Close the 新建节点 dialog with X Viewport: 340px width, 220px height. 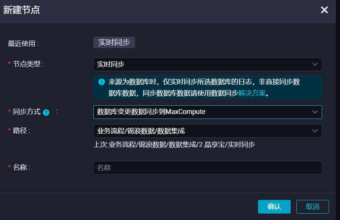[324, 10]
